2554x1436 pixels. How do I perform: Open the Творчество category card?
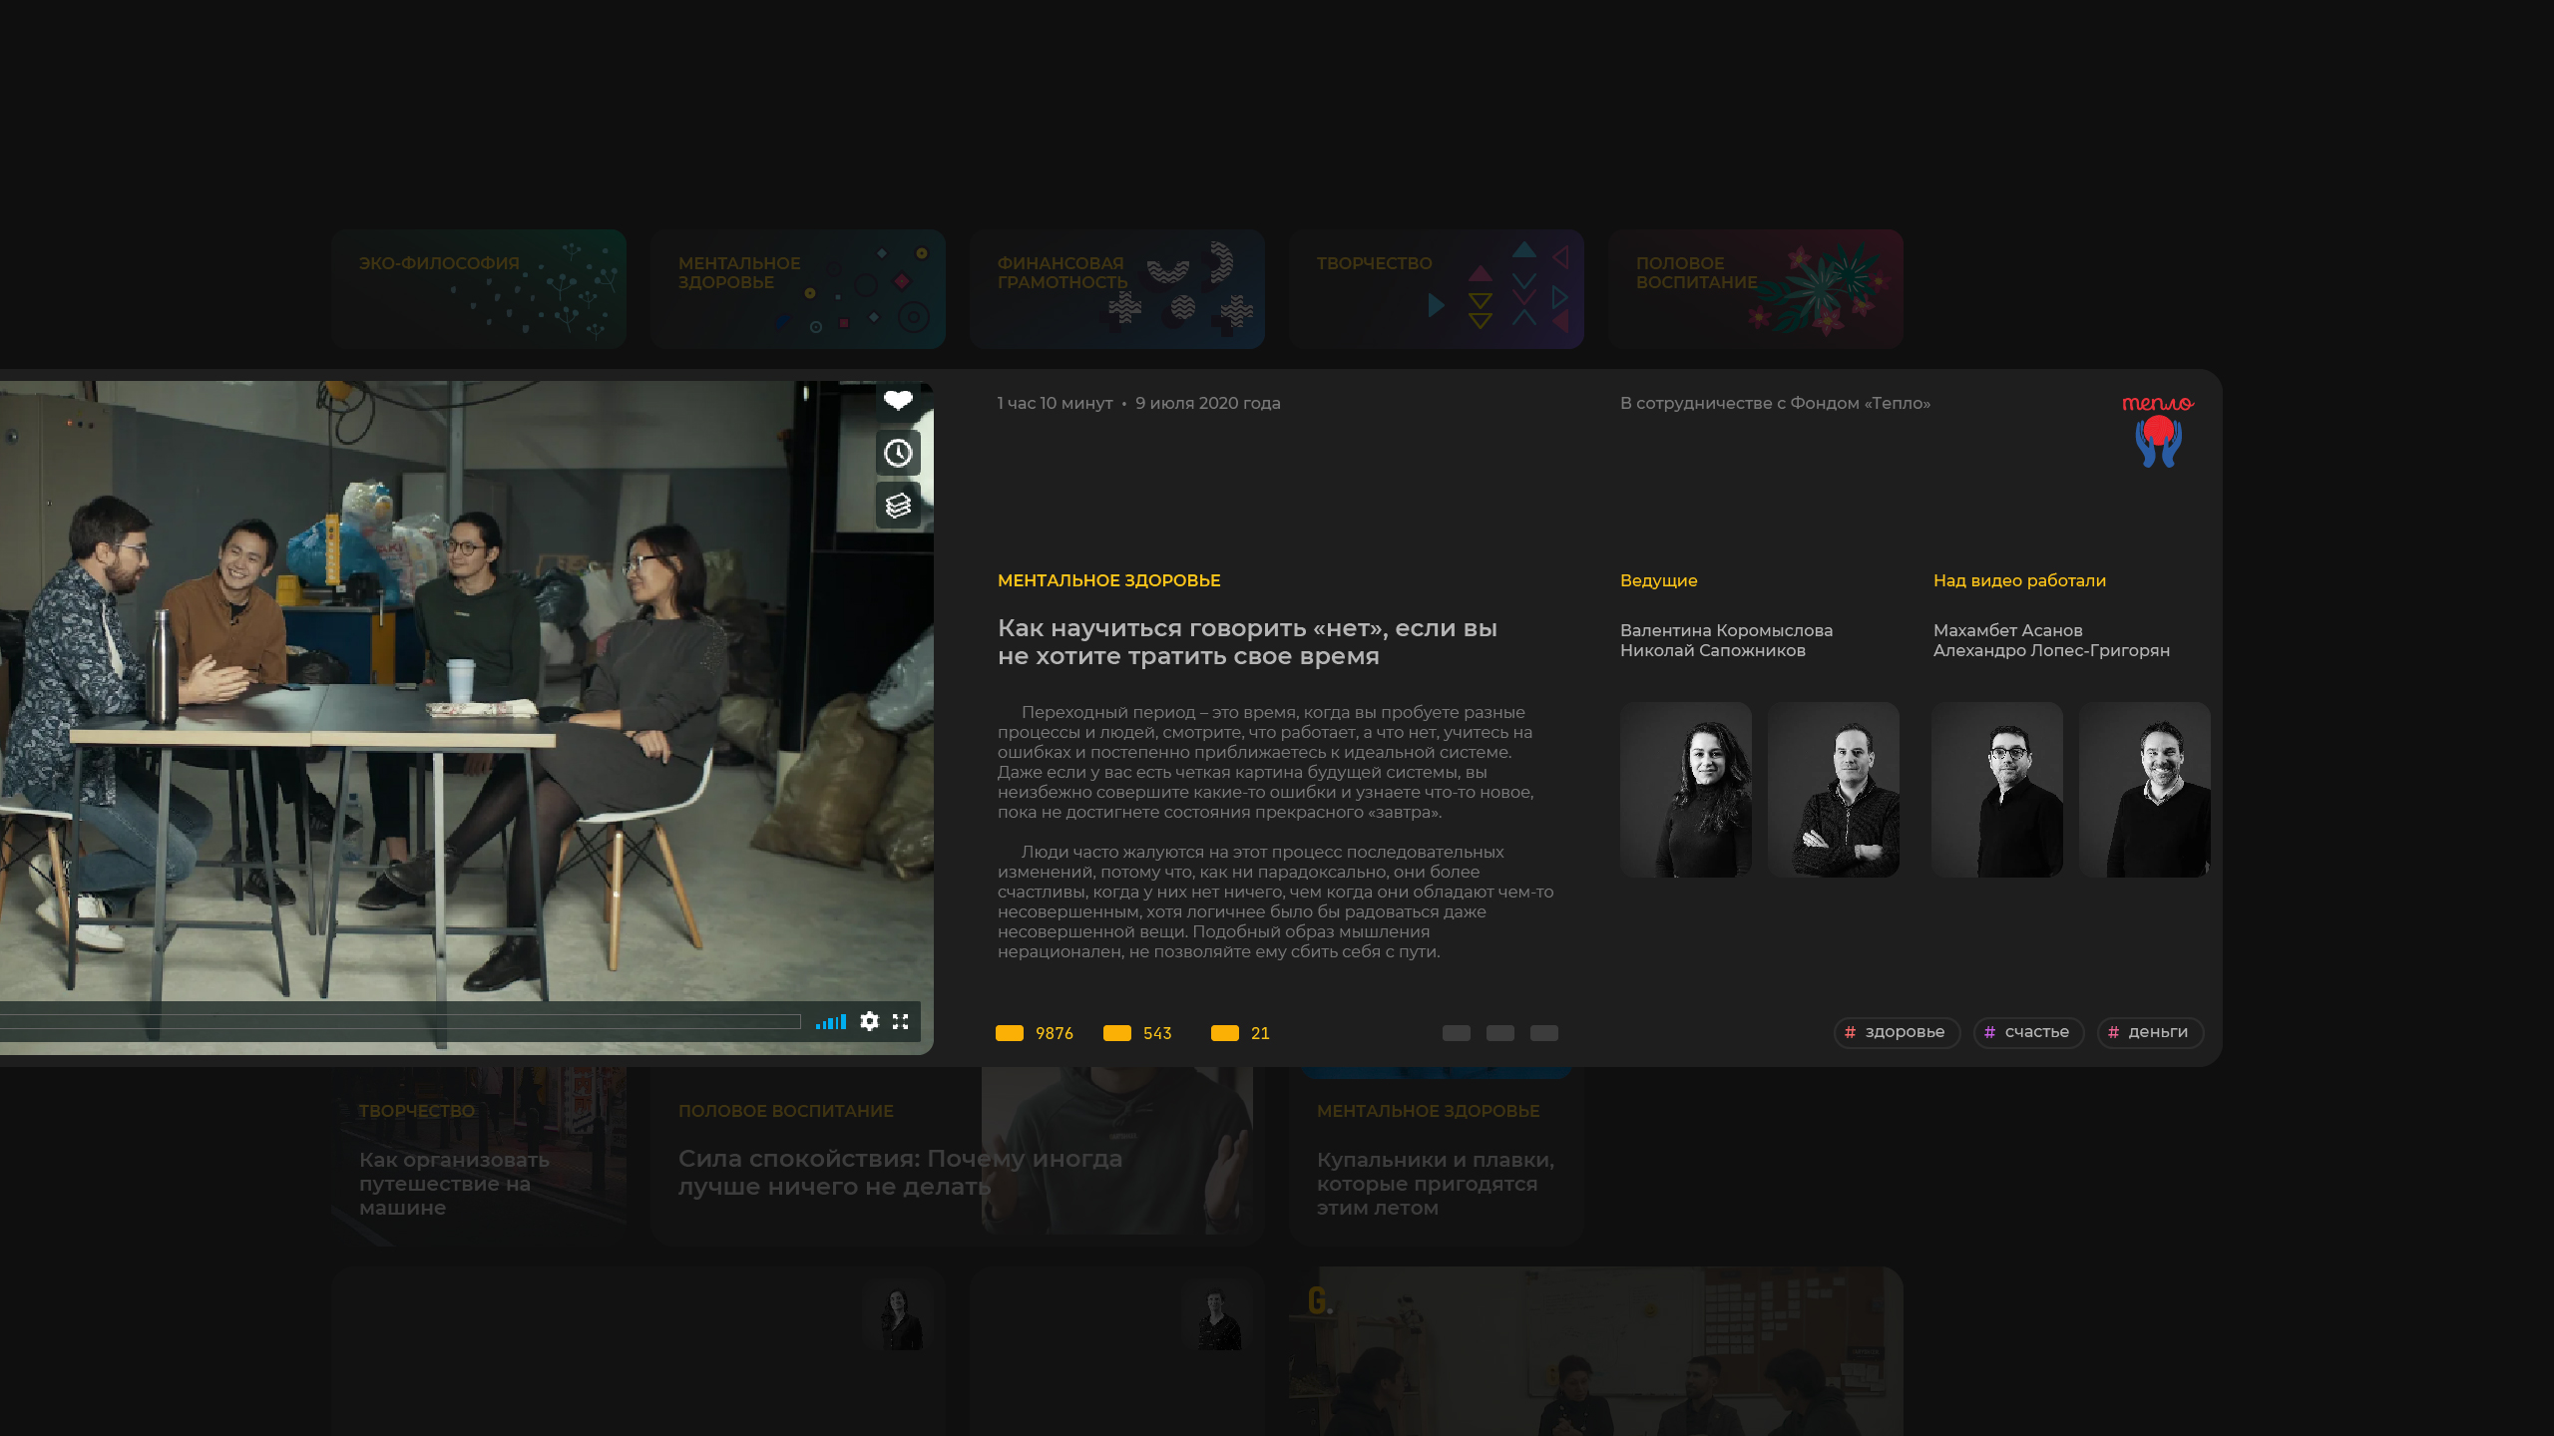[x=1437, y=289]
